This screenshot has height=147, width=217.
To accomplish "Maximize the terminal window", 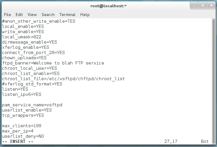I will pyautogui.click(x=203, y=6).
